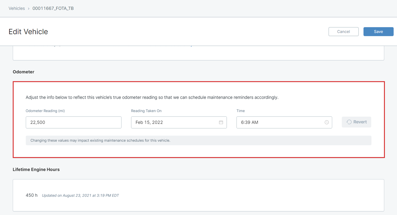Click the Time label
The width and height of the screenshot is (397, 215).
241,111
